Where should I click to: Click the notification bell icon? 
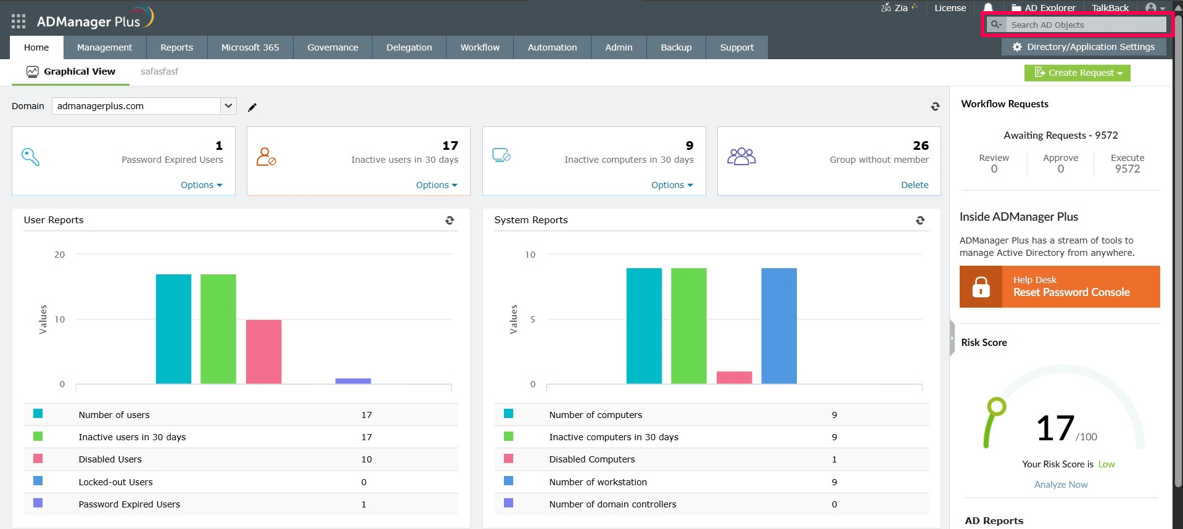[988, 8]
